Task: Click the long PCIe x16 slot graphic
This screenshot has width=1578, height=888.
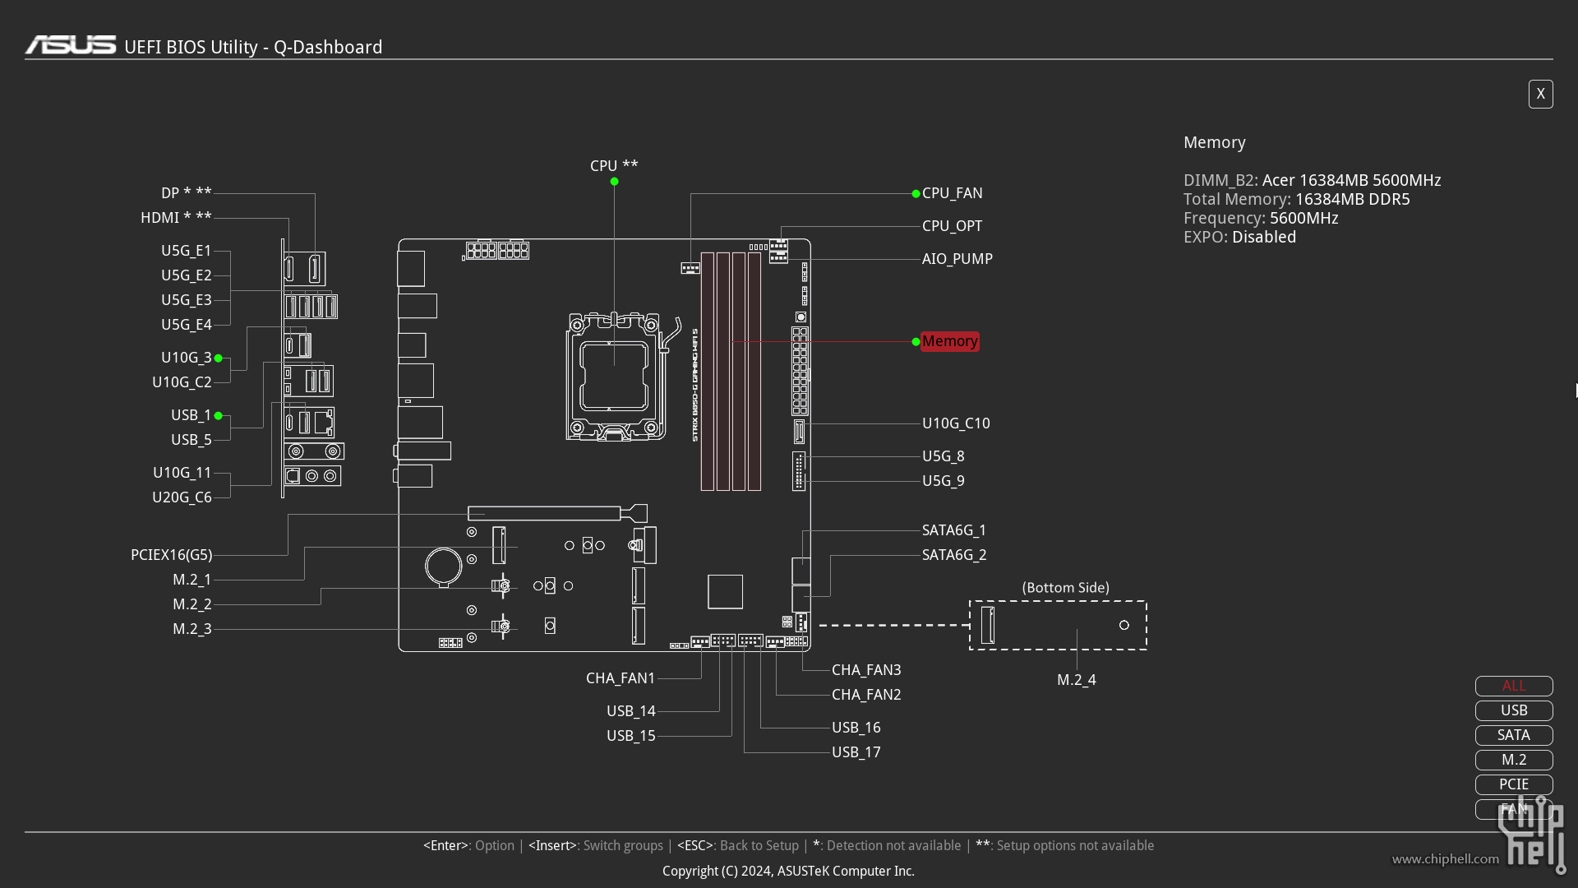Action: [x=557, y=514]
